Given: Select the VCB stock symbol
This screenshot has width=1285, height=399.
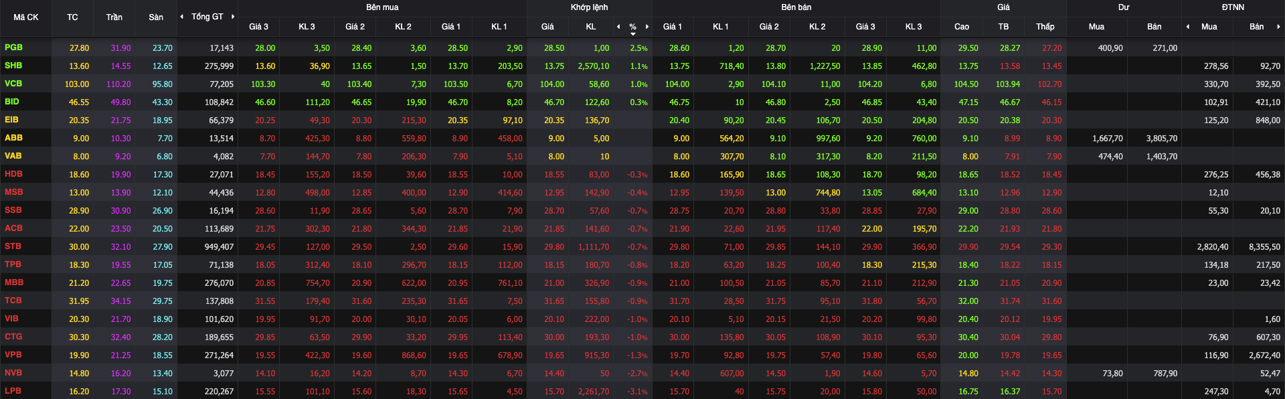Looking at the screenshot, I should pyautogui.click(x=13, y=84).
